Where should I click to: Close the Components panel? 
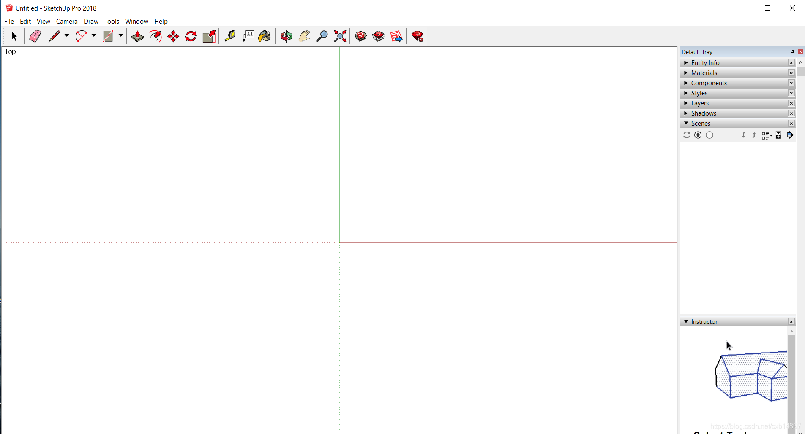point(791,83)
